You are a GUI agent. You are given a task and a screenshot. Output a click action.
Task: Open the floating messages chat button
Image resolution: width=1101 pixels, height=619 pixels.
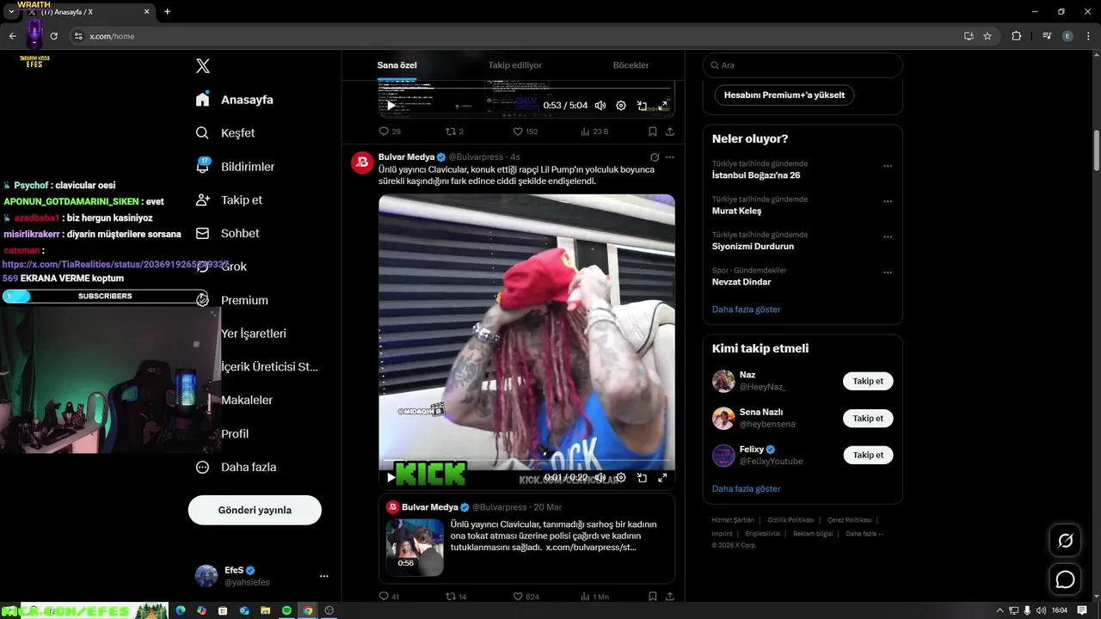[1065, 579]
